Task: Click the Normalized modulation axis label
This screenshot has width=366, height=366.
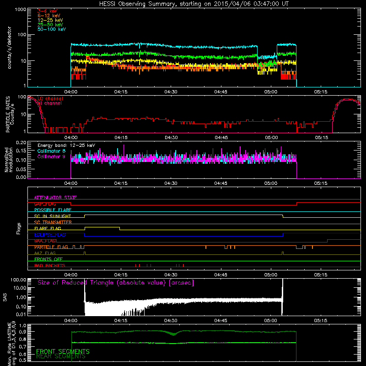Action: click(8, 160)
